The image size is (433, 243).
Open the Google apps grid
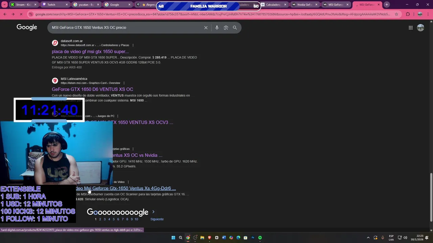[410, 28]
